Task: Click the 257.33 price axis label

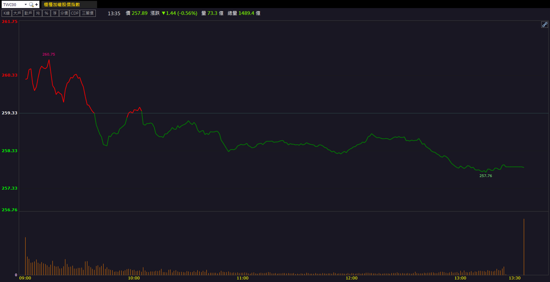Action: click(x=10, y=188)
